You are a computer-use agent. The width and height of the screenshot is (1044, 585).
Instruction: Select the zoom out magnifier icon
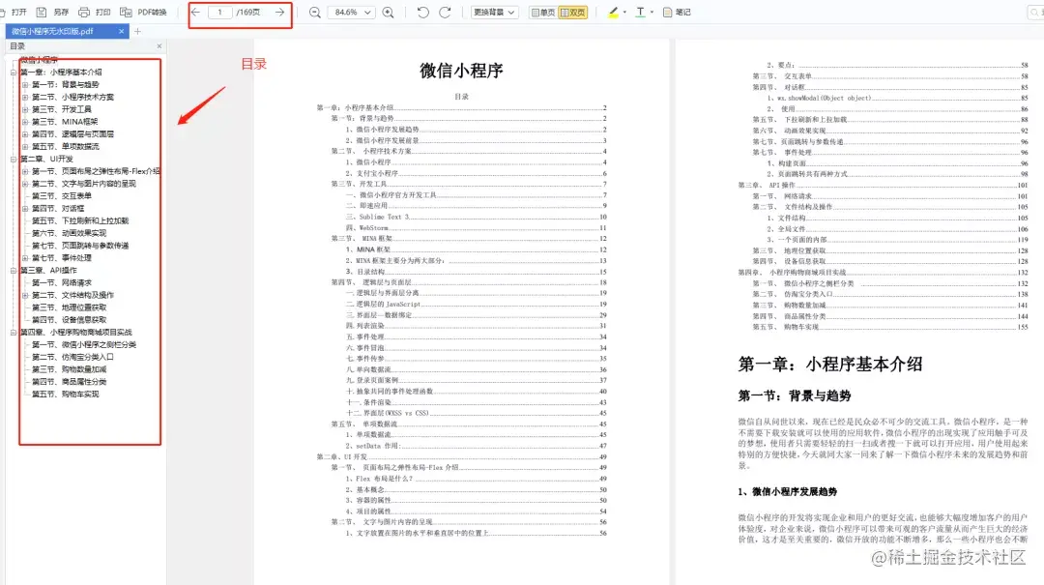[314, 12]
